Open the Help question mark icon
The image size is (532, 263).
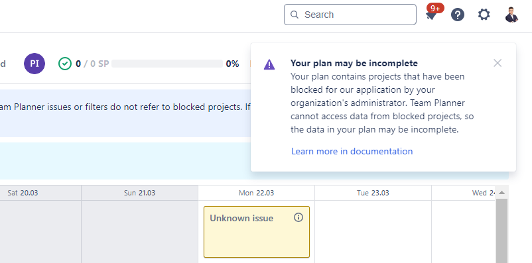click(x=457, y=15)
